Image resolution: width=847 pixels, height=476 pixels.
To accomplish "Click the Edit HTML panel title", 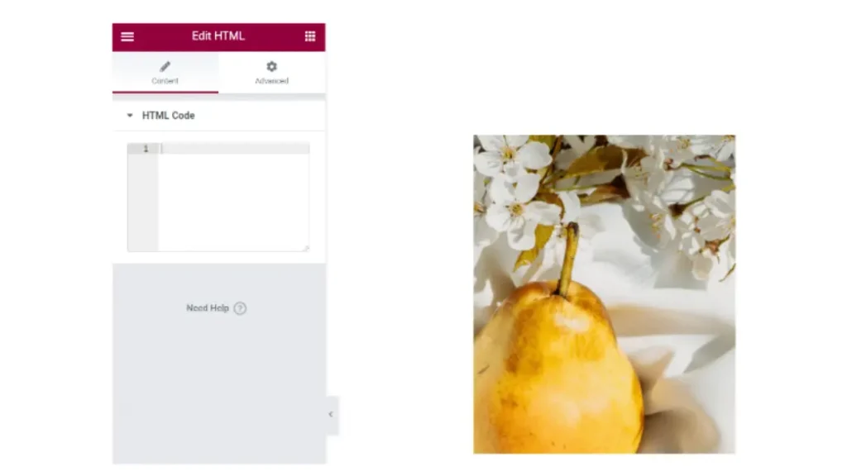I will tap(218, 36).
